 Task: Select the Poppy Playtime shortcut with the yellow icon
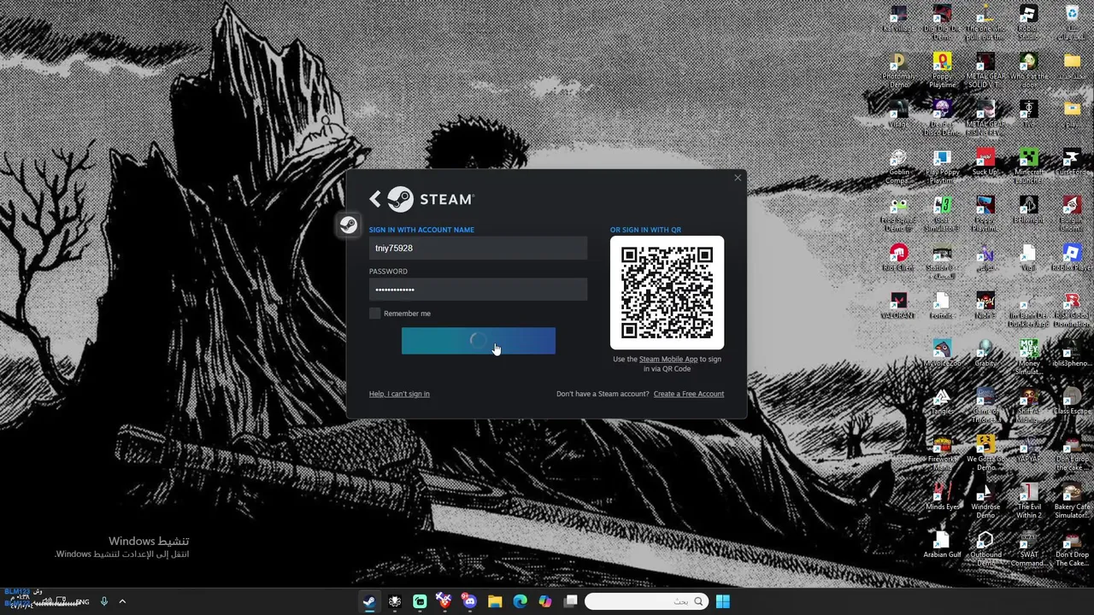coord(942,70)
